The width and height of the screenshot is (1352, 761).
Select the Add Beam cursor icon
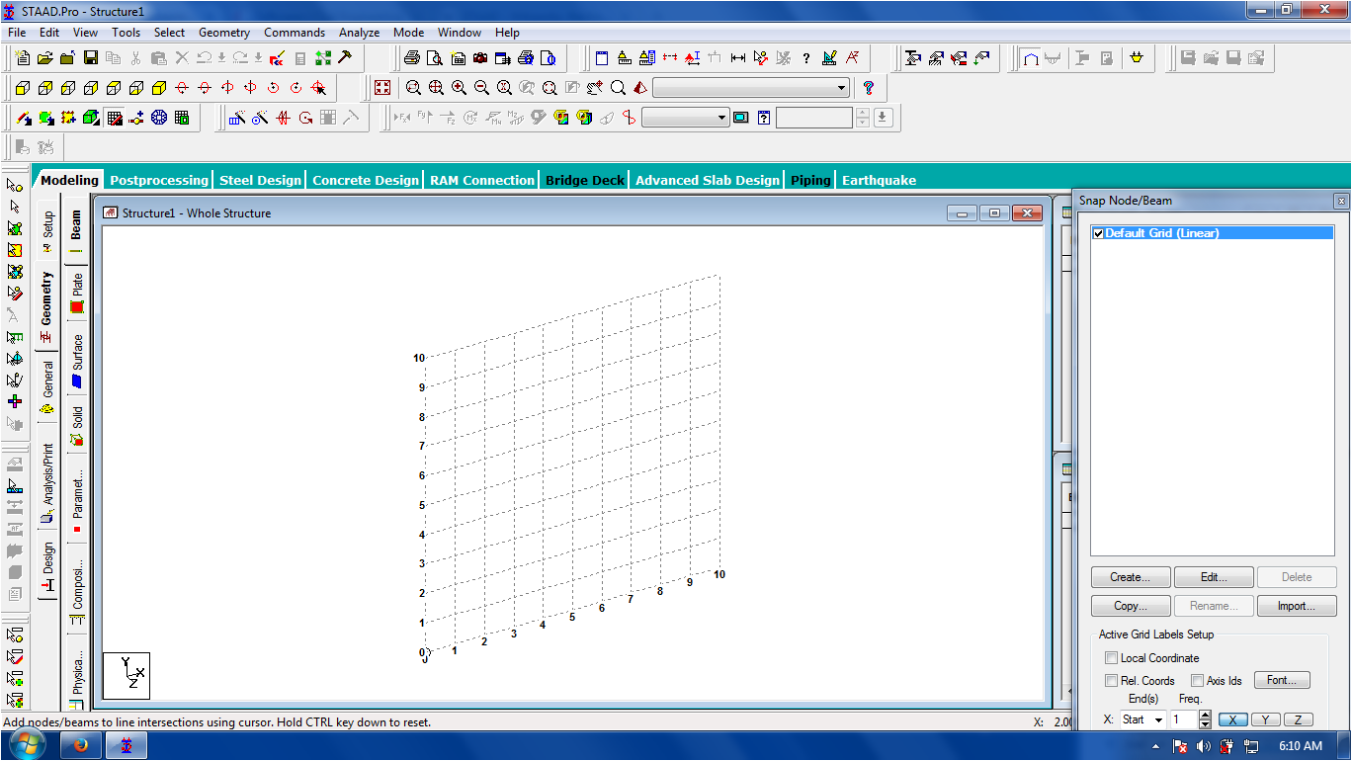click(23, 118)
